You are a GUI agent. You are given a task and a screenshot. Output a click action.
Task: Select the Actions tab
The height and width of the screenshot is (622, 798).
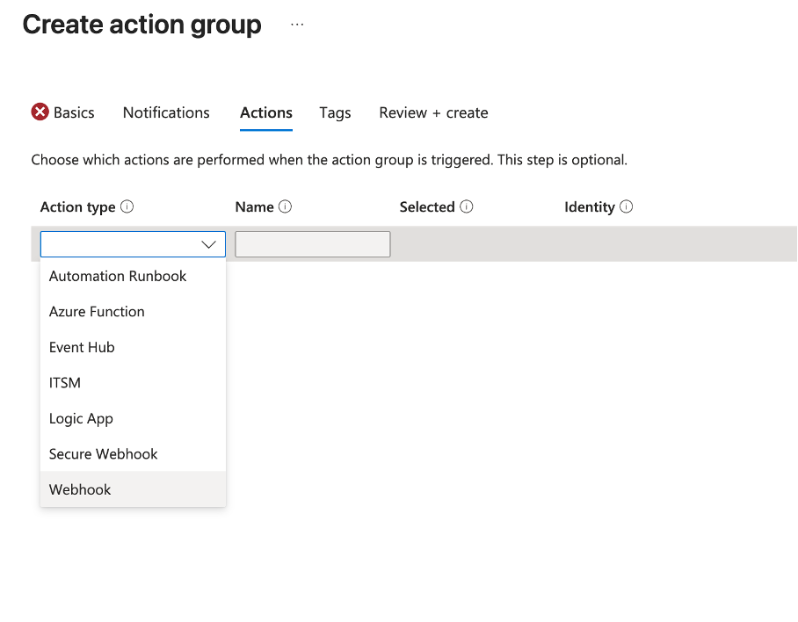click(265, 112)
